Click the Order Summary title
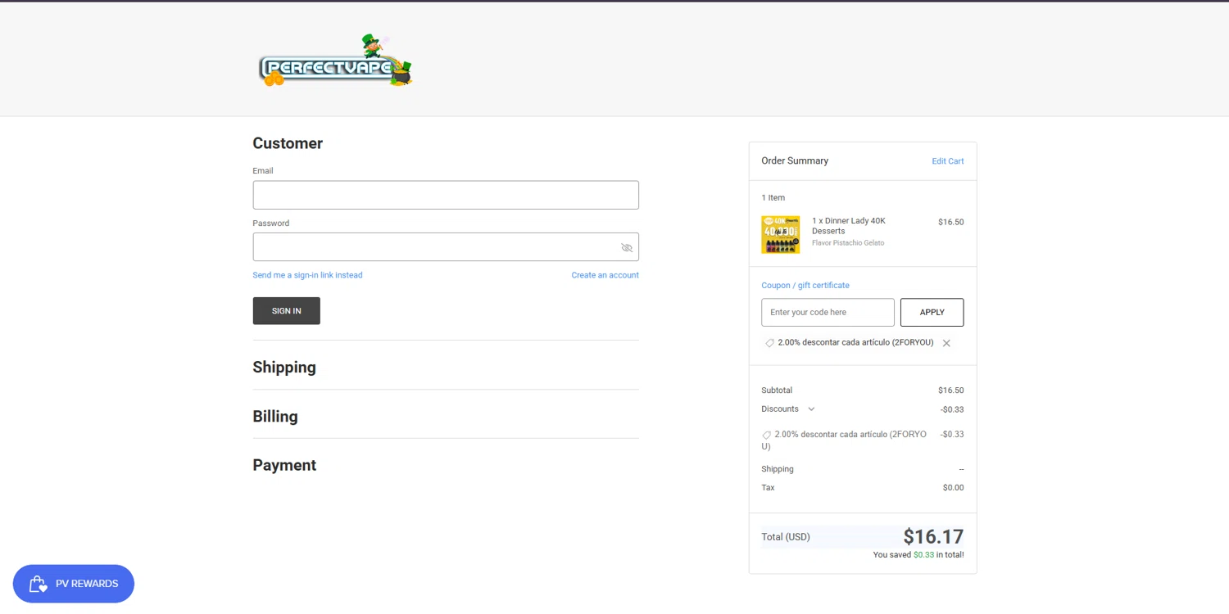The height and width of the screenshot is (614, 1229). (795, 161)
